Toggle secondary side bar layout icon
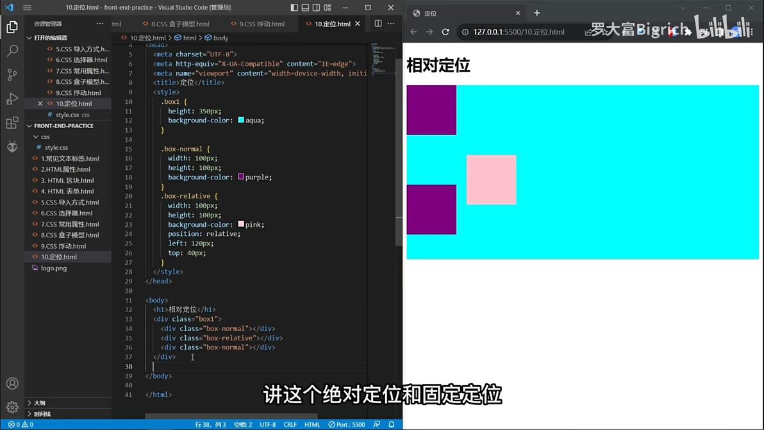 coord(316,7)
